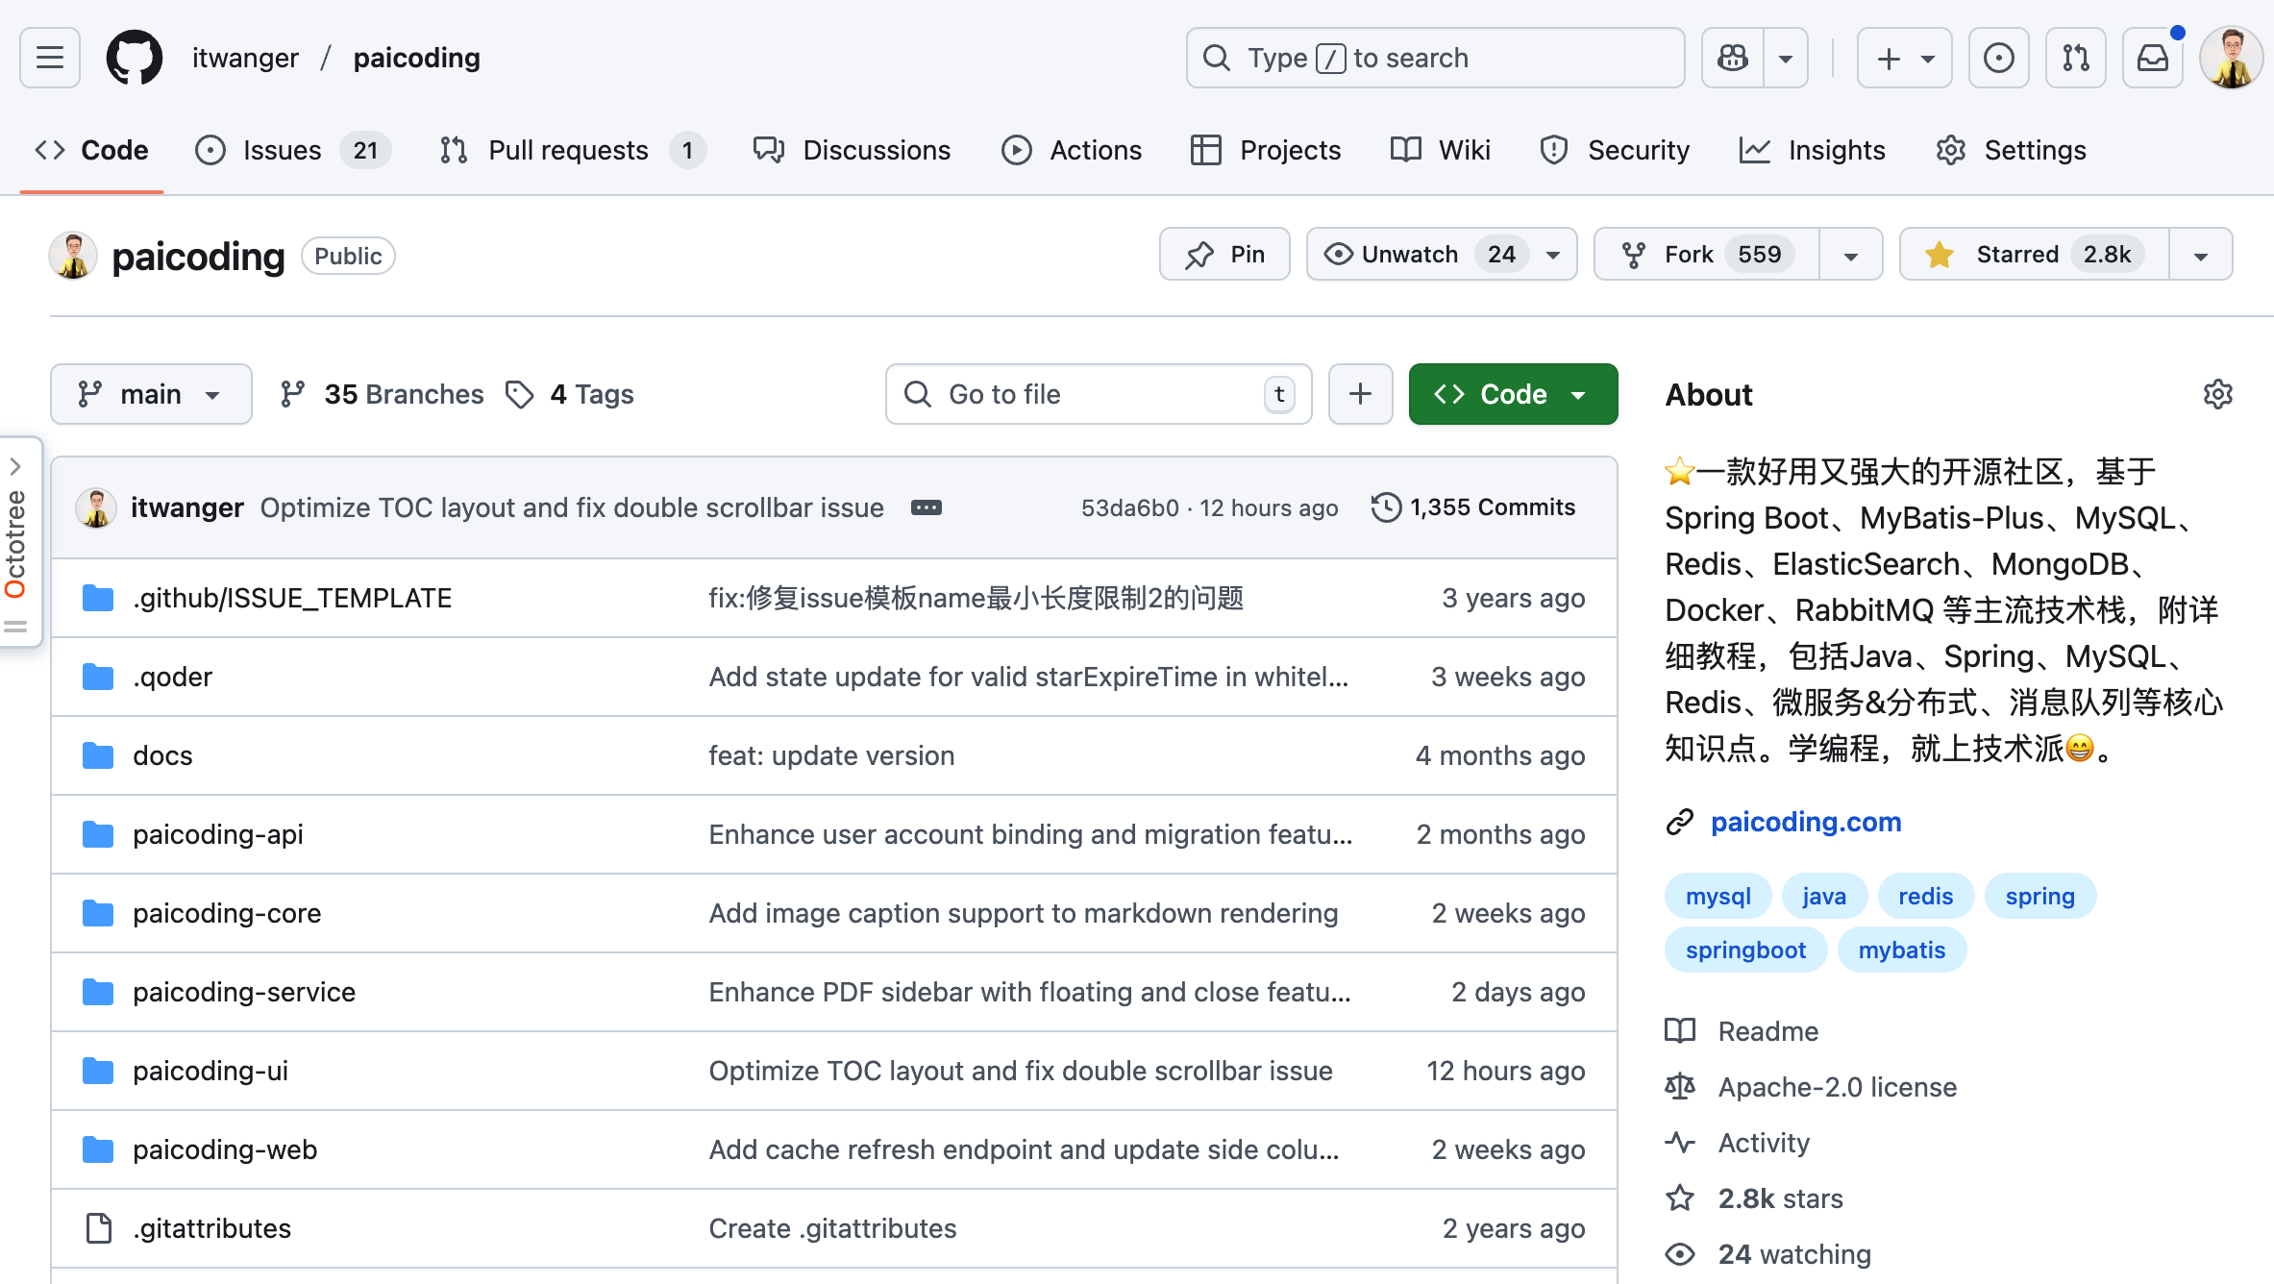Click the Go to file search field
Viewport: 2274px width, 1284px height.
point(1098,394)
